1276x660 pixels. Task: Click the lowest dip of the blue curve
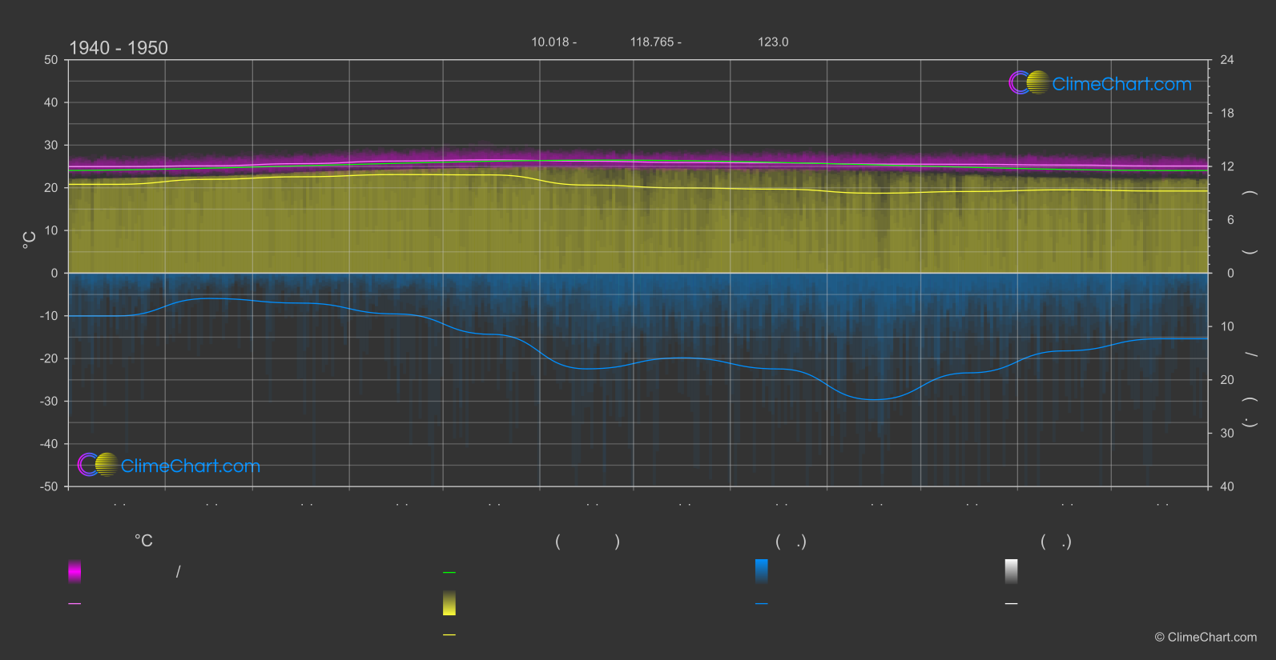(x=874, y=400)
